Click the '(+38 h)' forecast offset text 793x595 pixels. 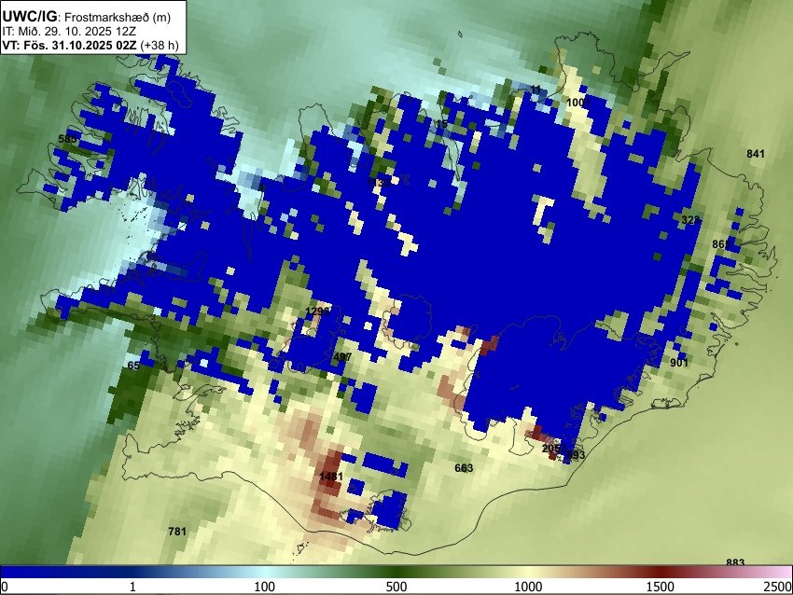pos(159,45)
